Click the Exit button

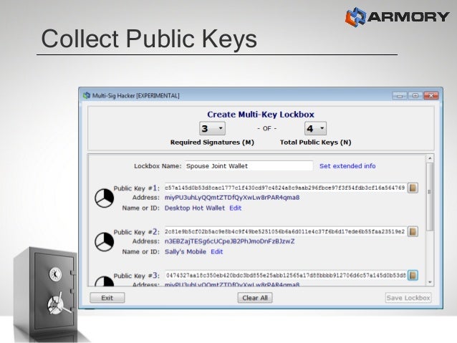[107, 298]
